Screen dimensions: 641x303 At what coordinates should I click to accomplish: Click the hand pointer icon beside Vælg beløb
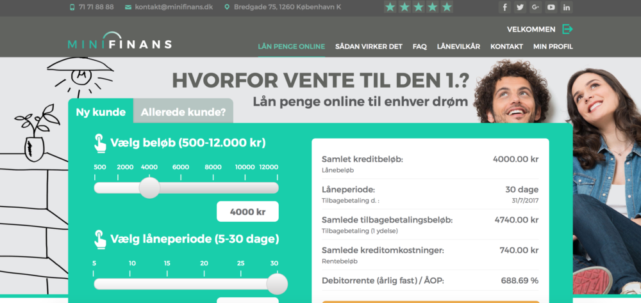coord(100,144)
